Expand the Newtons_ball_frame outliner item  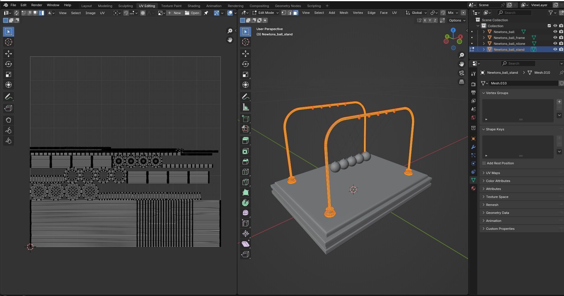point(484,38)
